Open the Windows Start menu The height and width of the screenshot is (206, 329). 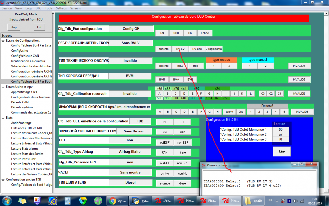pos(7,201)
